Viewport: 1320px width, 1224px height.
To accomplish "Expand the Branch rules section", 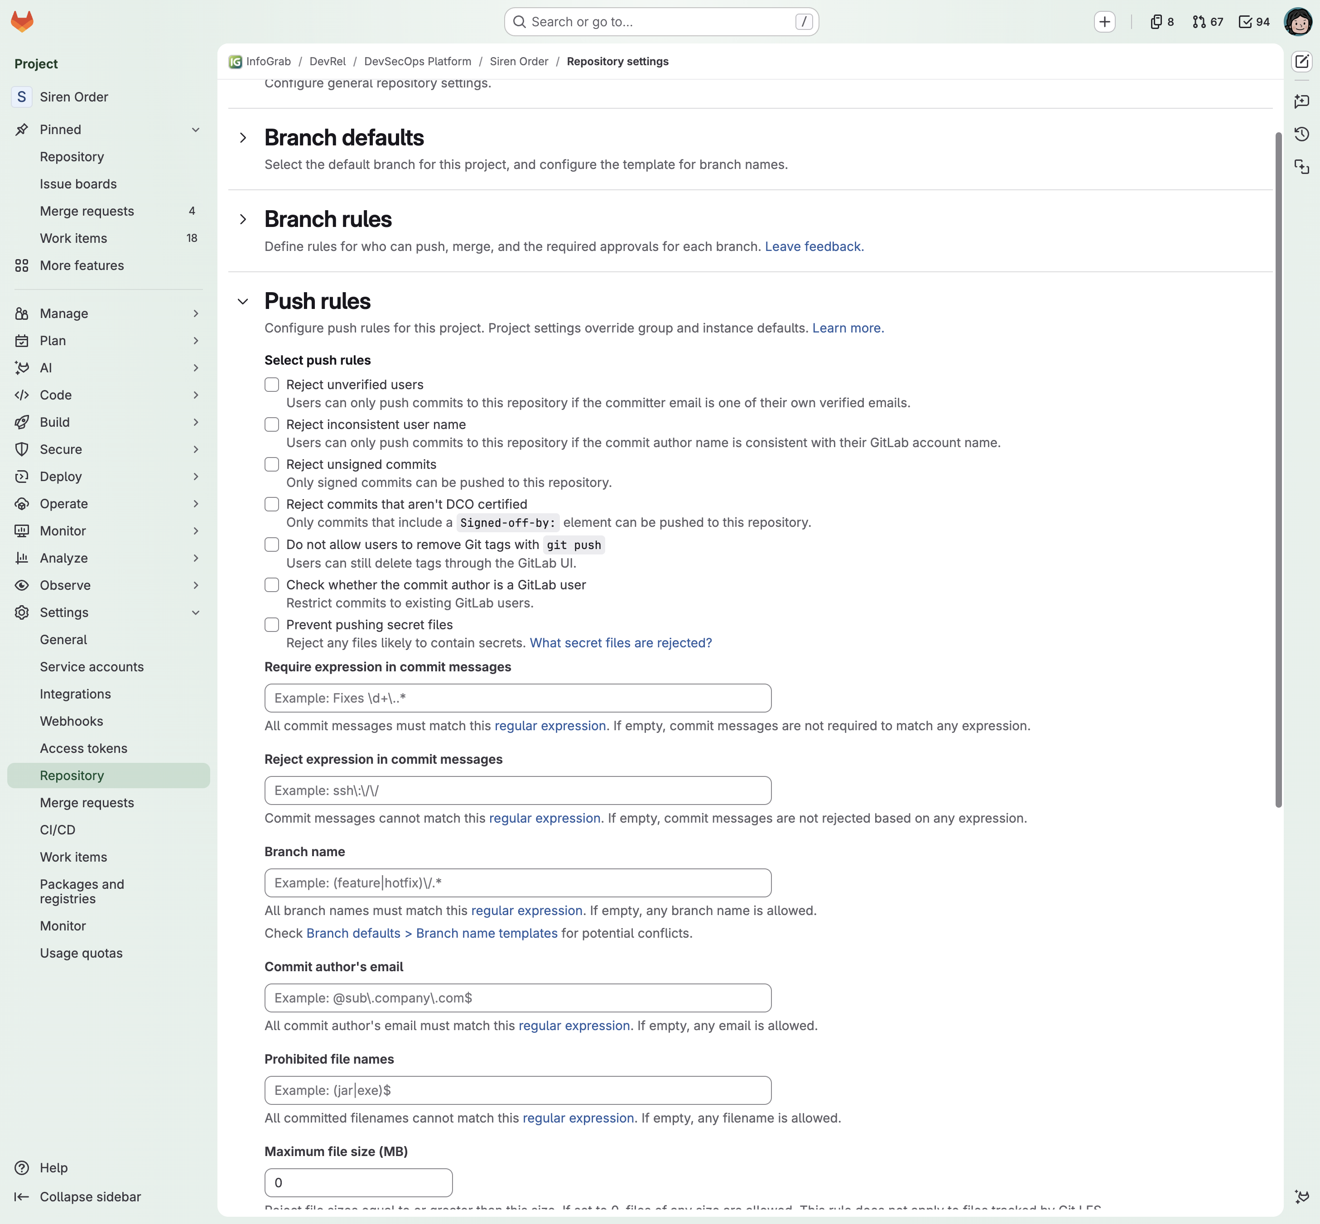I will coord(243,219).
